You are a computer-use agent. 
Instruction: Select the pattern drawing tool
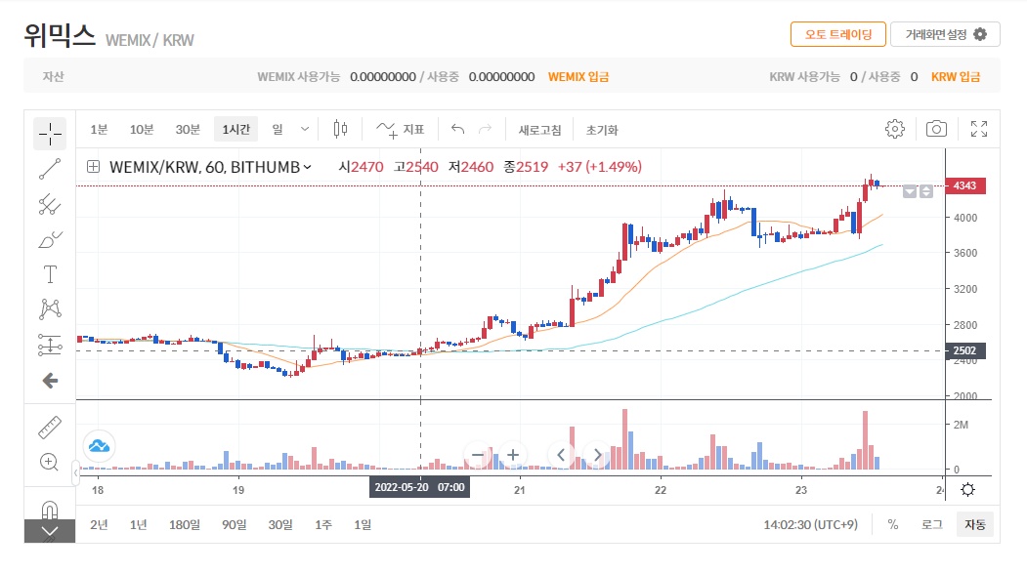tap(50, 308)
